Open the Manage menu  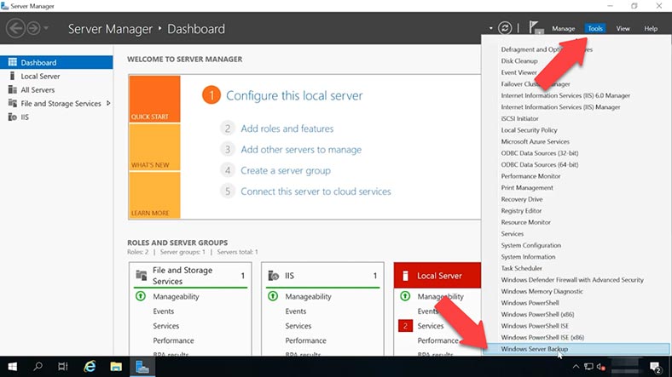[x=563, y=29]
